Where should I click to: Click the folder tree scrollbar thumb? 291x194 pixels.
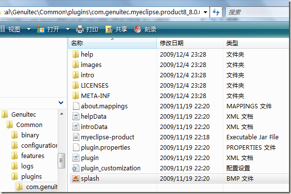coord(62,161)
